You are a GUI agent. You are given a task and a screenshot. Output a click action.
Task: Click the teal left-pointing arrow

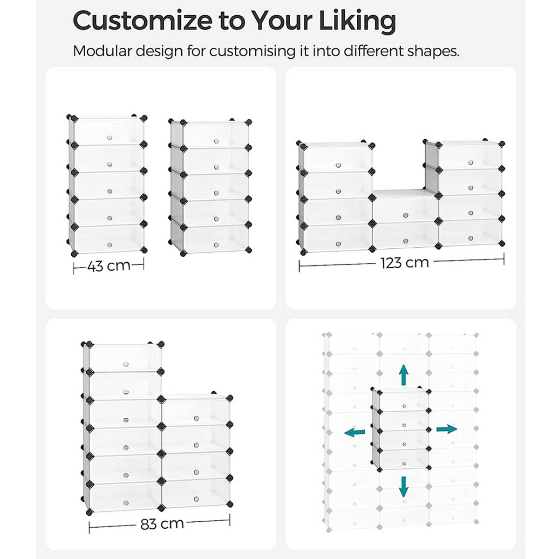(354, 433)
